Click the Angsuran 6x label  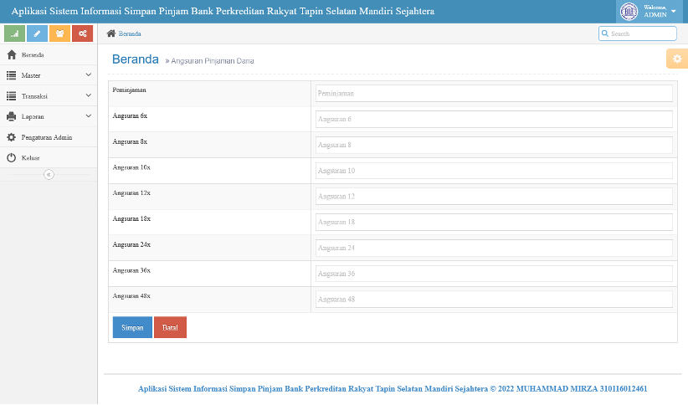coord(130,115)
